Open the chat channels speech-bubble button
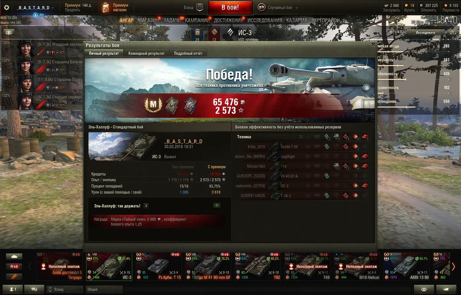Image resolution: width=461 pixels, height=295 pixels. tap(34, 289)
